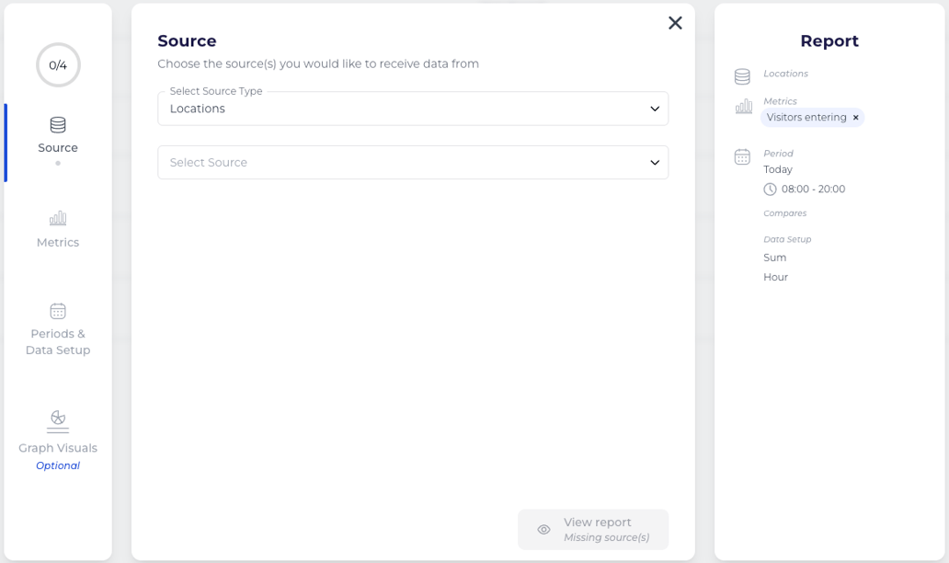The width and height of the screenshot is (949, 563).
Task: Click the Metrics label in Report panel
Action: point(780,101)
